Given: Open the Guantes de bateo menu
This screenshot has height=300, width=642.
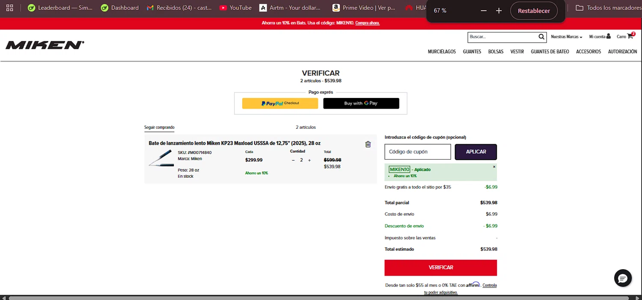Looking at the screenshot, I should click(550, 52).
